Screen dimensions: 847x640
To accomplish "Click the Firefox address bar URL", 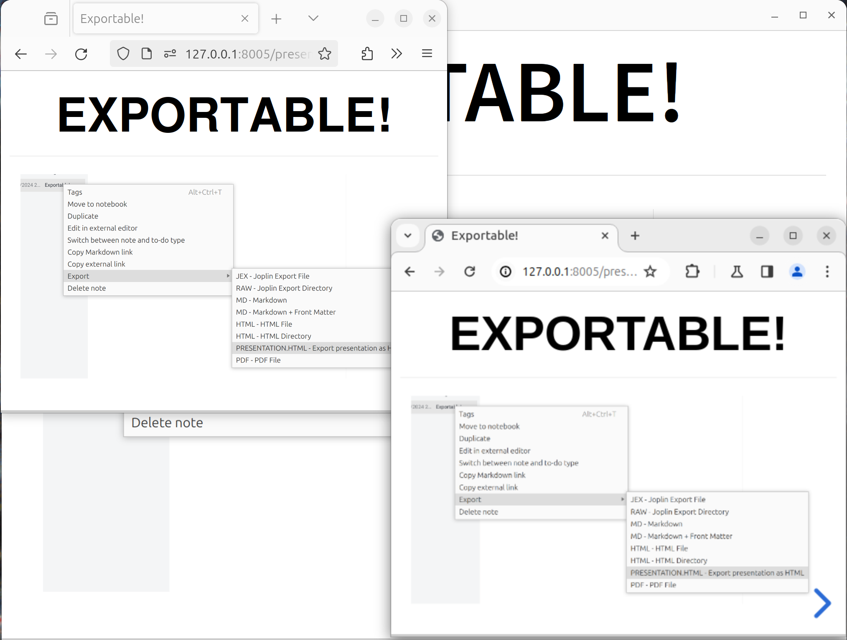I will (x=247, y=54).
